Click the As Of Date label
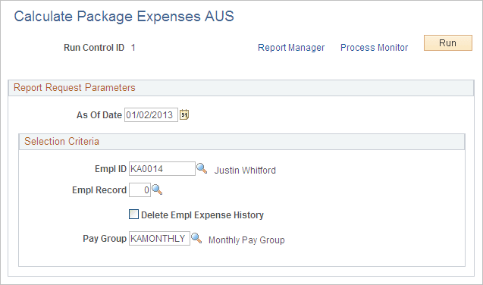Viewport: 483px width, 285px height. (99, 115)
